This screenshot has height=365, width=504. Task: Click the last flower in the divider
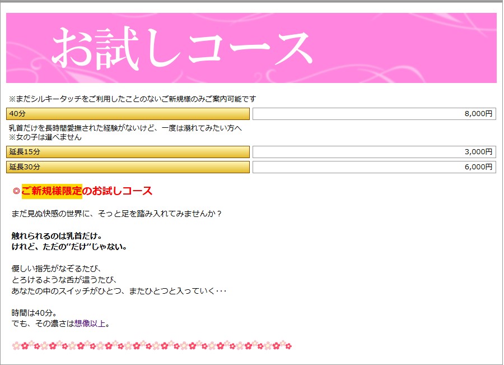(287, 345)
